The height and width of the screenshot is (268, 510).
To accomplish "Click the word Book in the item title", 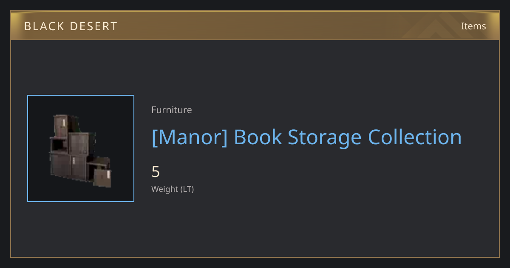I will (x=258, y=137).
